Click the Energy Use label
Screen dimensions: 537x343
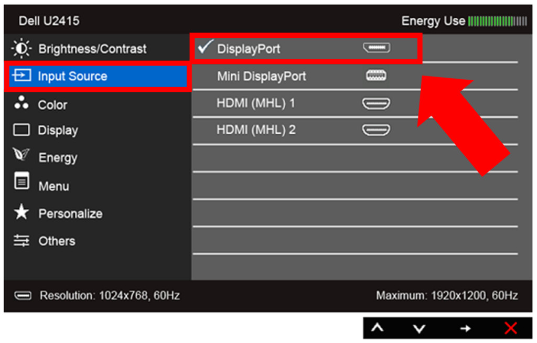click(x=433, y=22)
